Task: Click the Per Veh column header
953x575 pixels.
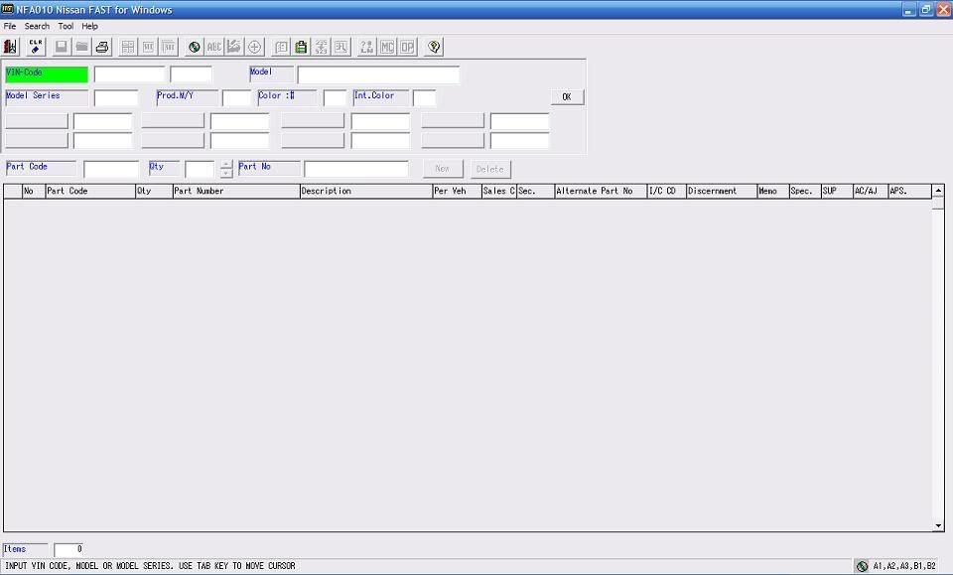Action: tap(457, 191)
